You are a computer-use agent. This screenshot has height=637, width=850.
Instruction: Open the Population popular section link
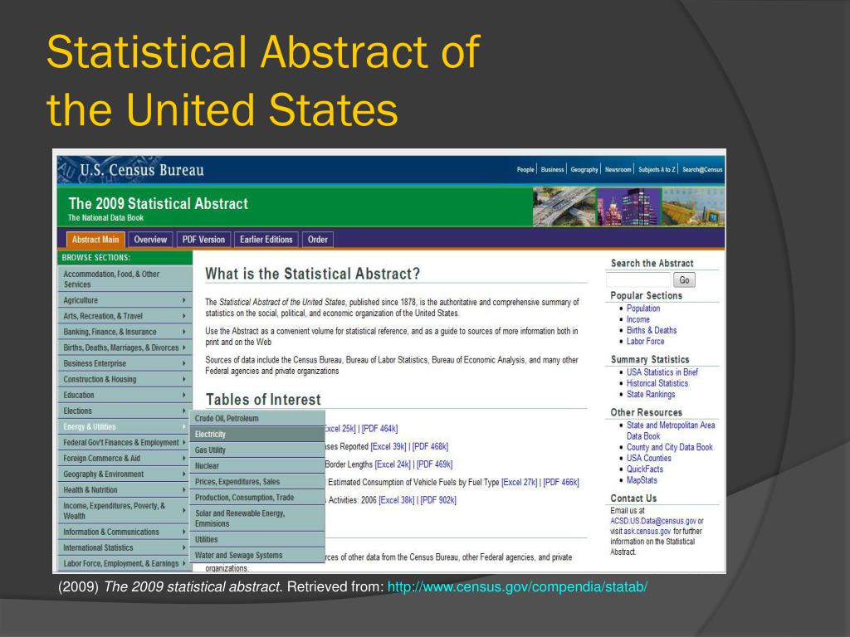click(643, 309)
